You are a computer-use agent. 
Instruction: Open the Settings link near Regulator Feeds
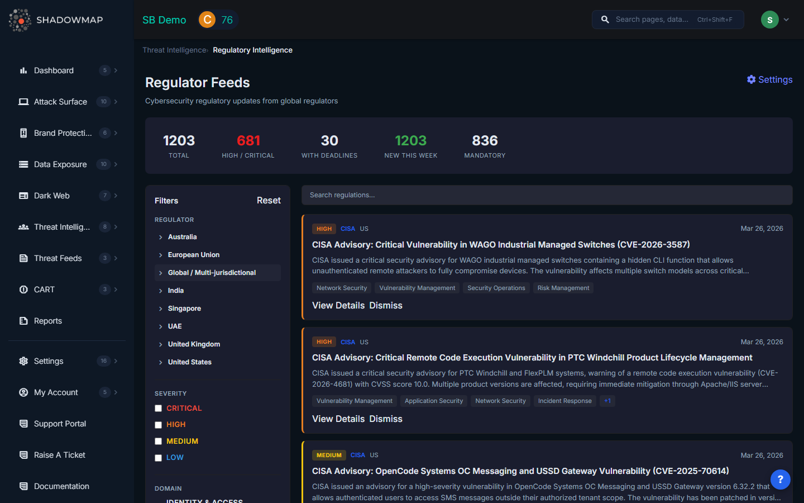pos(769,79)
